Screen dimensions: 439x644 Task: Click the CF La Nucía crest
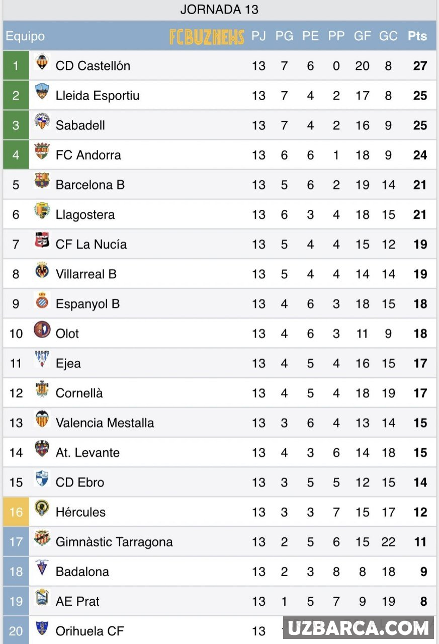coord(42,241)
